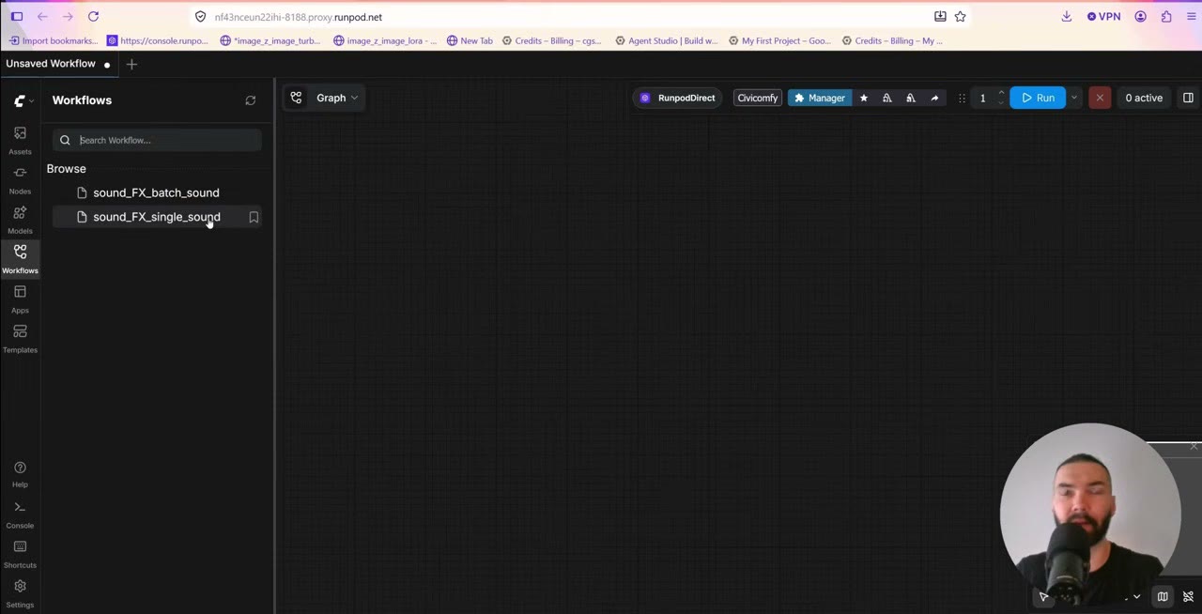1202x614 pixels.
Task: Click the Run button
Action: 1038,98
